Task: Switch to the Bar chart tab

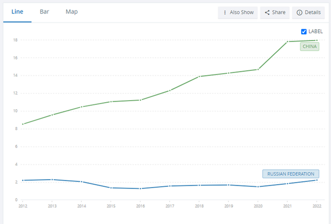Action: click(x=44, y=12)
